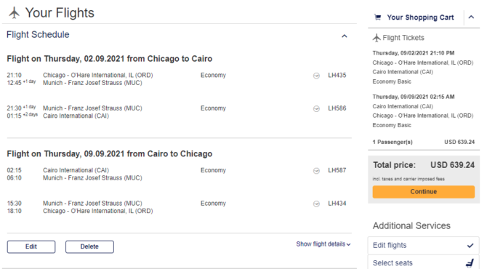Click the round info icon beside LH434

pyautogui.click(x=316, y=204)
